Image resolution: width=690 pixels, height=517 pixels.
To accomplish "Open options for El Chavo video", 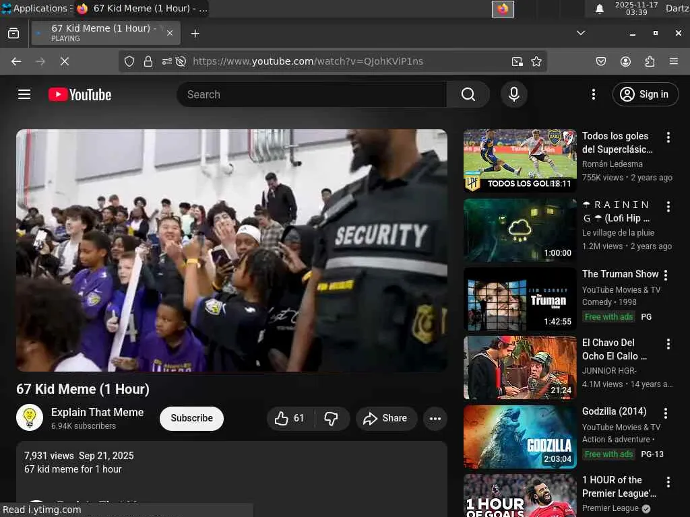I will coord(668,344).
